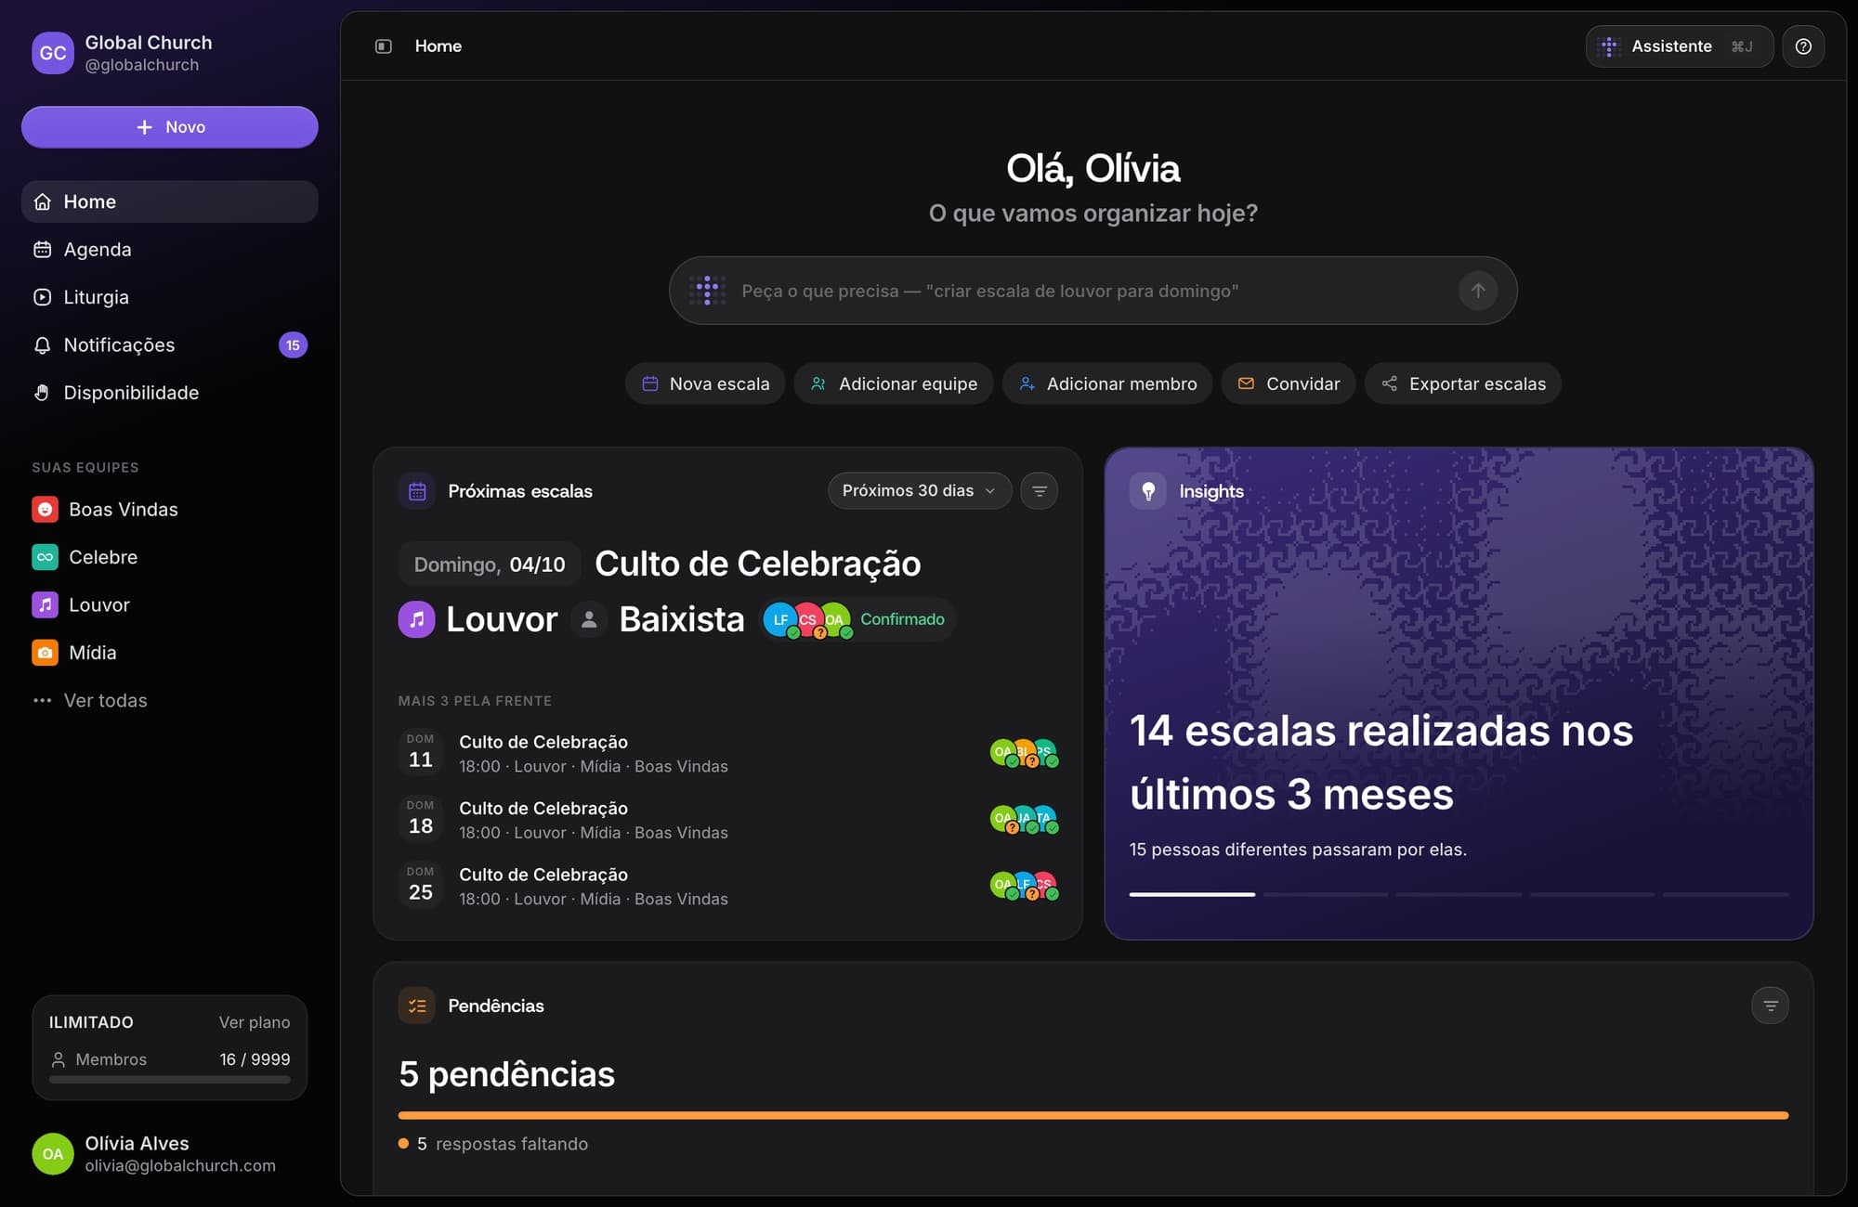
Task: Click Adicionar membro quick action
Action: click(x=1107, y=383)
